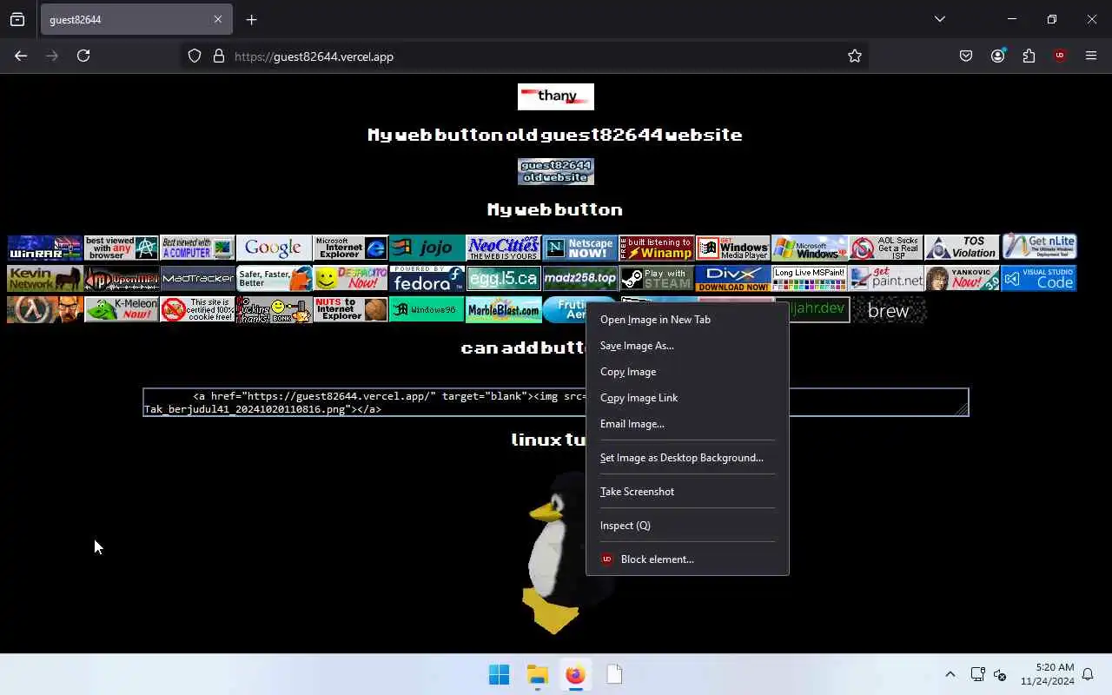The height and width of the screenshot is (695, 1112).
Task: Click the Half-Life Gordon Freeman badge
Action: [x=44, y=310]
